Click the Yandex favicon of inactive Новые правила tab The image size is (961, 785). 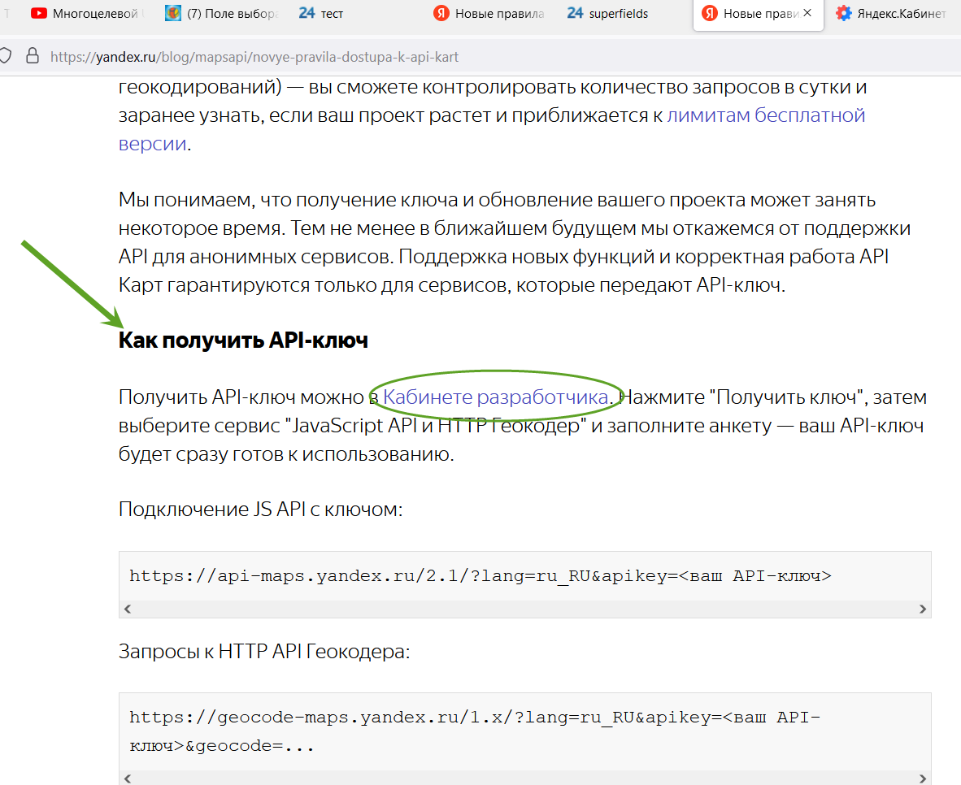pyautogui.click(x=441, y=13)
